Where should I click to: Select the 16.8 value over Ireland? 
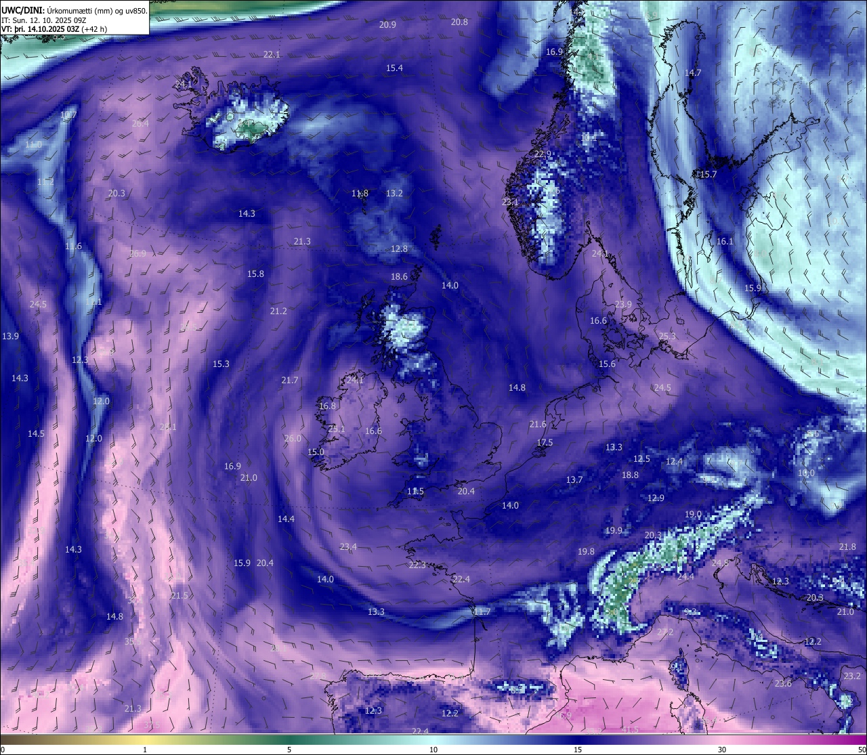pos(326,406)
